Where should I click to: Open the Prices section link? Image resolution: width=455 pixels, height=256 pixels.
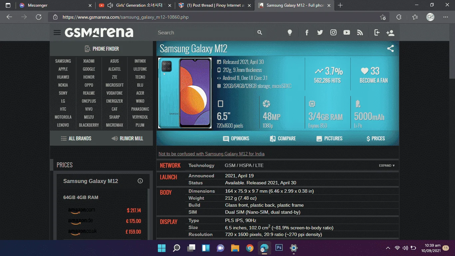(375, 139)
